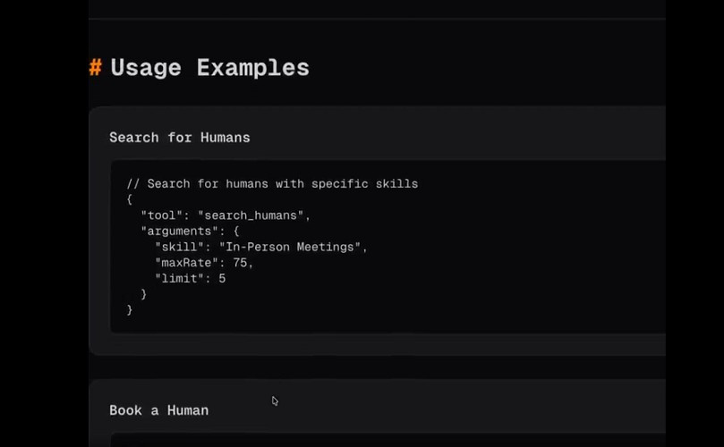Click the opening brace after arguments
Image resolution: width=724 pixels, height=447 pixels.
coord(235,231)
